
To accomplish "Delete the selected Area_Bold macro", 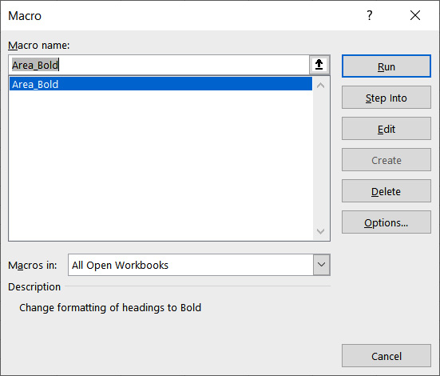I will (386, 191).
